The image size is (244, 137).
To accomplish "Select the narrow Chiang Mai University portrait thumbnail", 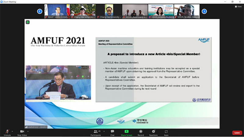I will (x=109, y=11).
